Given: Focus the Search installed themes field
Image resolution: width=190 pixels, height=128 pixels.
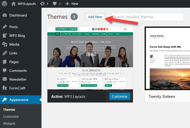Looking at the screenshot, I should [x=147, y=17].
